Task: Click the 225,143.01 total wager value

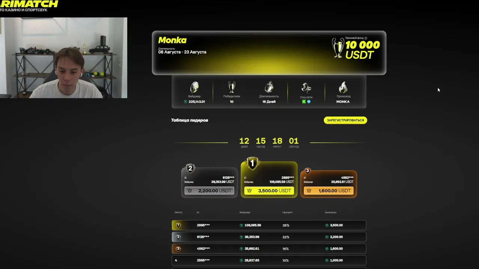Action: [197, 102]
